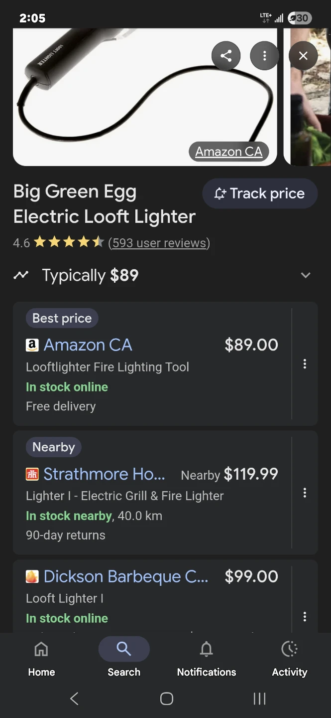Open the three-dot menu above product image

(x=264, y=56)
